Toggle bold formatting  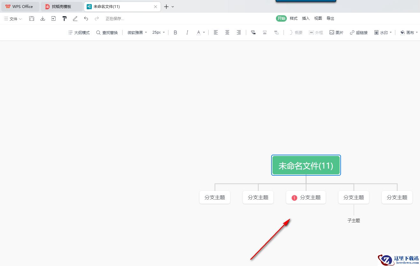[x=175, y=32]
